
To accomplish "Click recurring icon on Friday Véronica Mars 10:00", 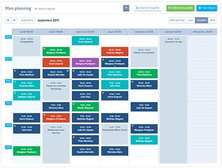I will pyautogui.click(x=132, y=82).
